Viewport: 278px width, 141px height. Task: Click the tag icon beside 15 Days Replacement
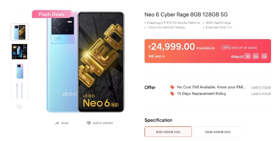point(172,94)
